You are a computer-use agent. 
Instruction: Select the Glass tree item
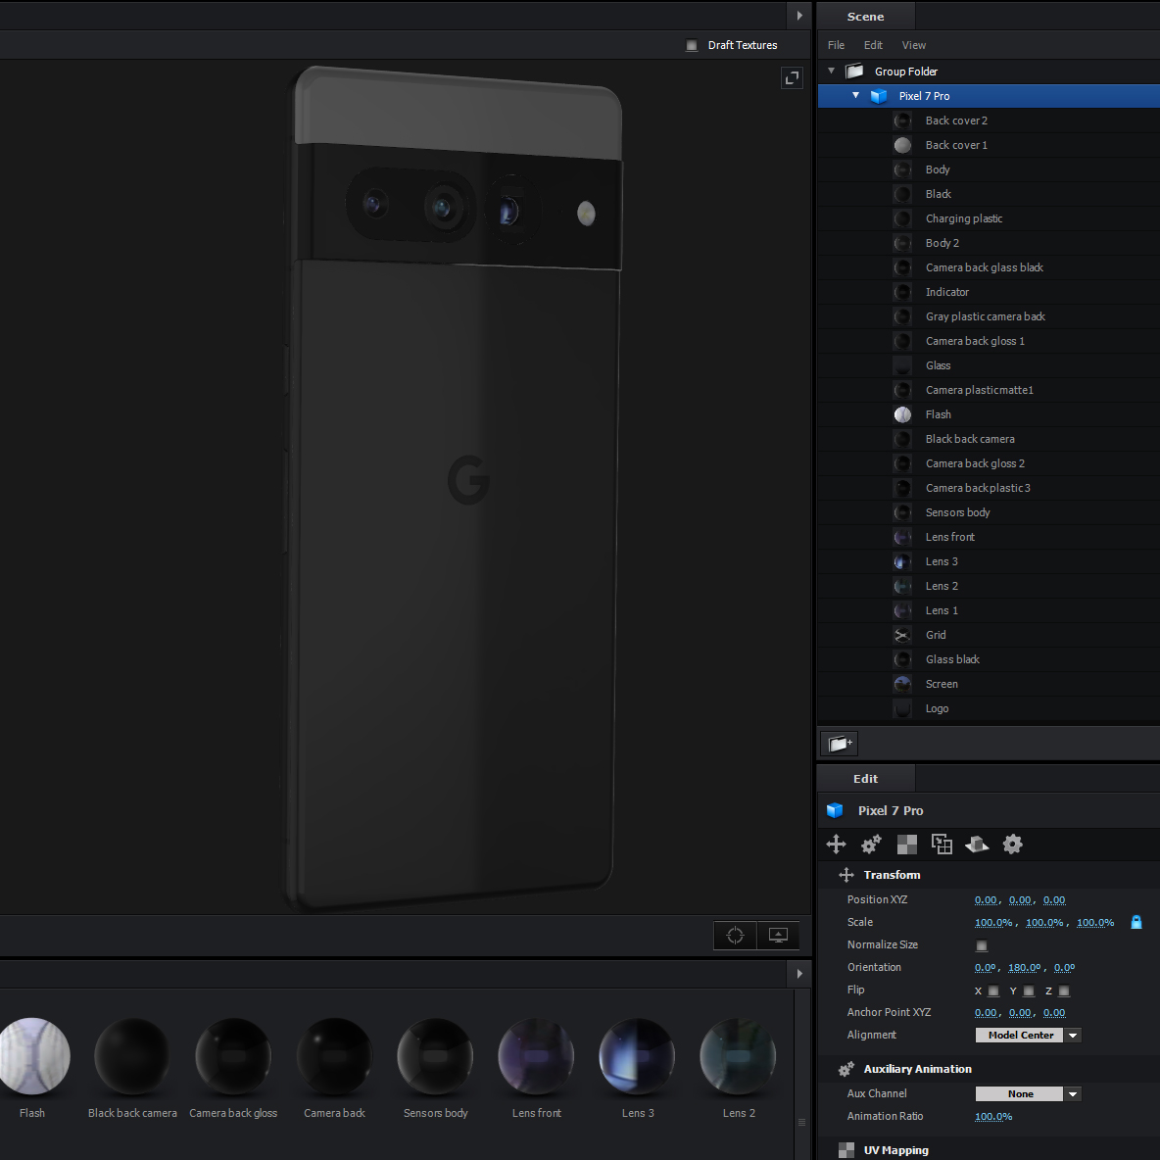pos(989,365)
